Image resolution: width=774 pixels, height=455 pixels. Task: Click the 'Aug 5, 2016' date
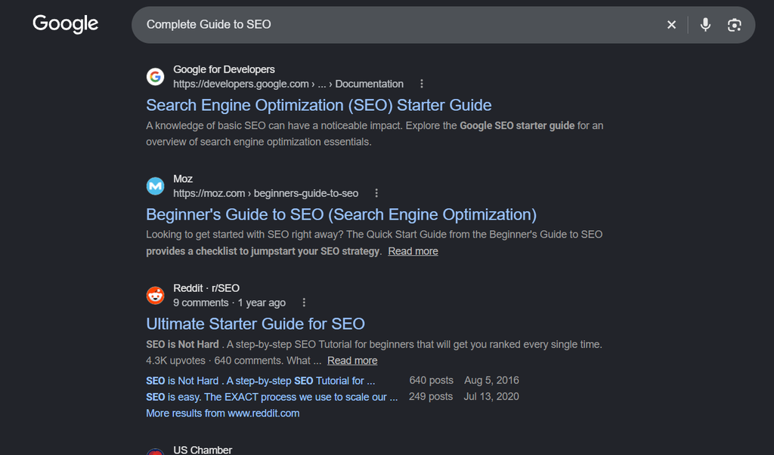(491, 380)
